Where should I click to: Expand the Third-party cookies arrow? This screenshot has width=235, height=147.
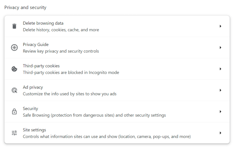[220, 69]
